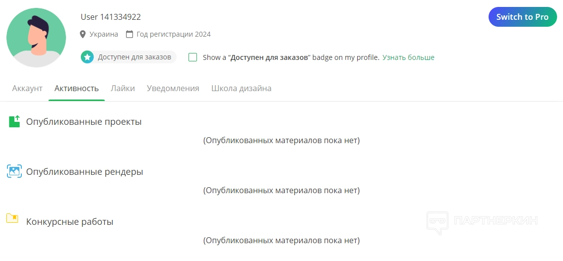Switch to the Лайки tab
This screenshot has width=563, height=261.
pos(123,88)
